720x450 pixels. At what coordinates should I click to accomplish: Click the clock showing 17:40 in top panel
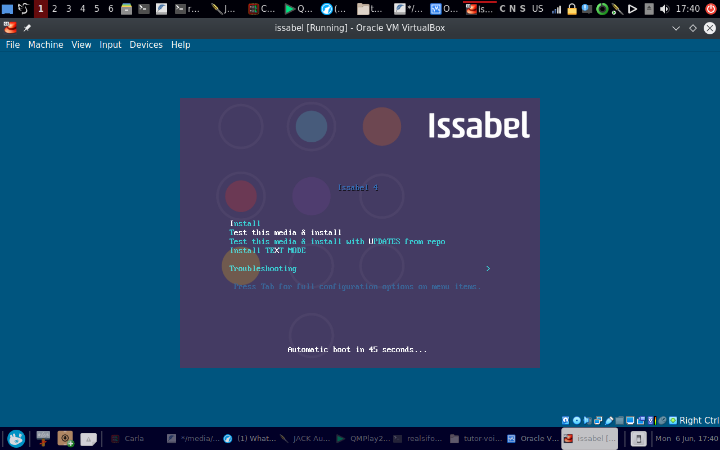pos(687,8)
